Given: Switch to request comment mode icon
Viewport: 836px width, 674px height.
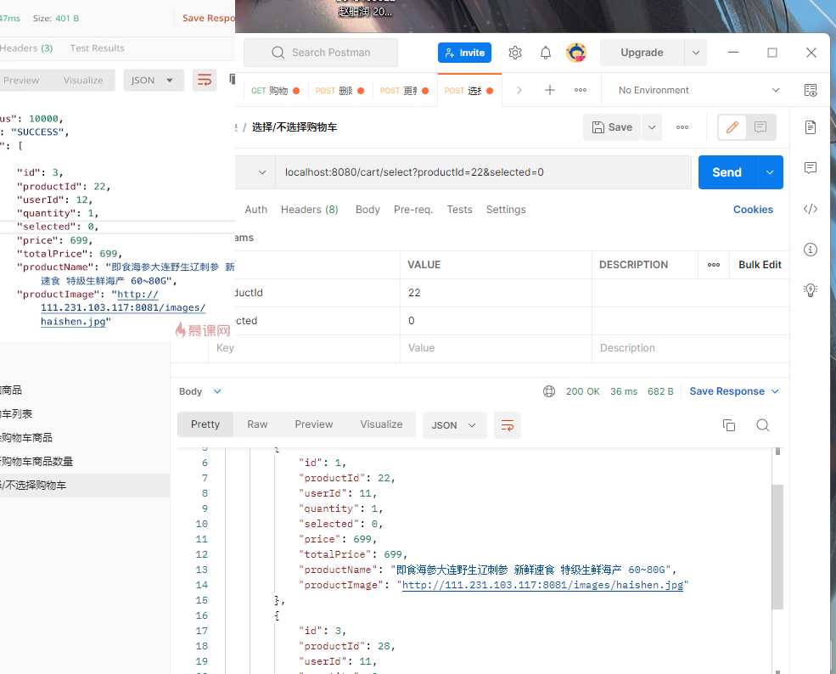Looking at the screenshot, I should pyautogui.click(x=760, y=127).
